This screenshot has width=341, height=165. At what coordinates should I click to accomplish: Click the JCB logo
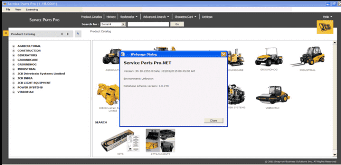pos(325,27)
